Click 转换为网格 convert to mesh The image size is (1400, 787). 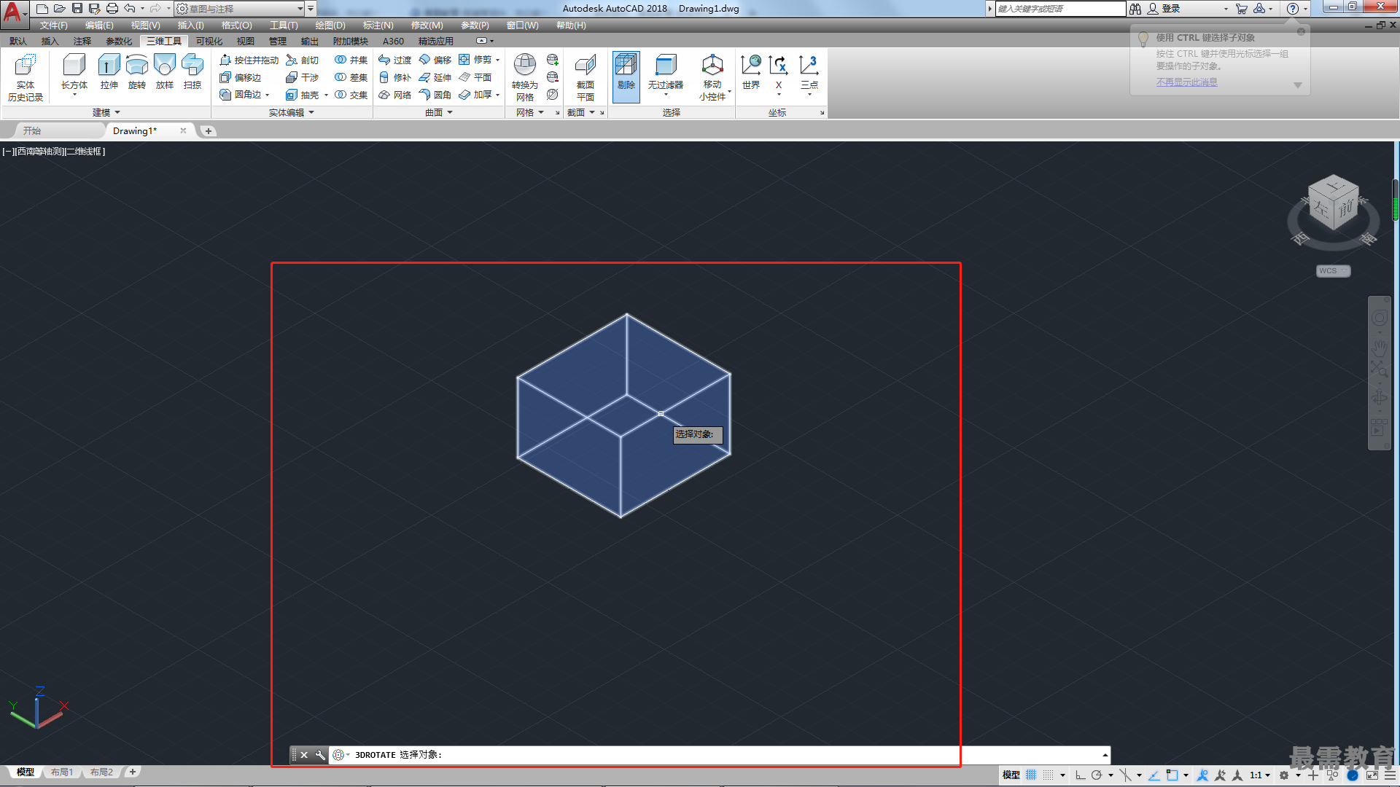(x=524, y=77)
